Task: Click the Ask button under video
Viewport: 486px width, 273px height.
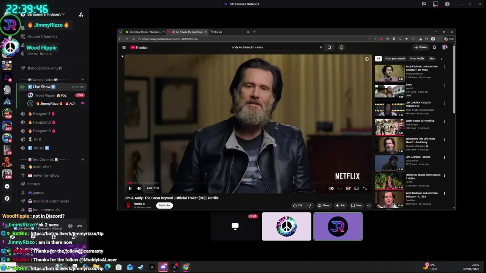Action: click(x=340, y=206)
